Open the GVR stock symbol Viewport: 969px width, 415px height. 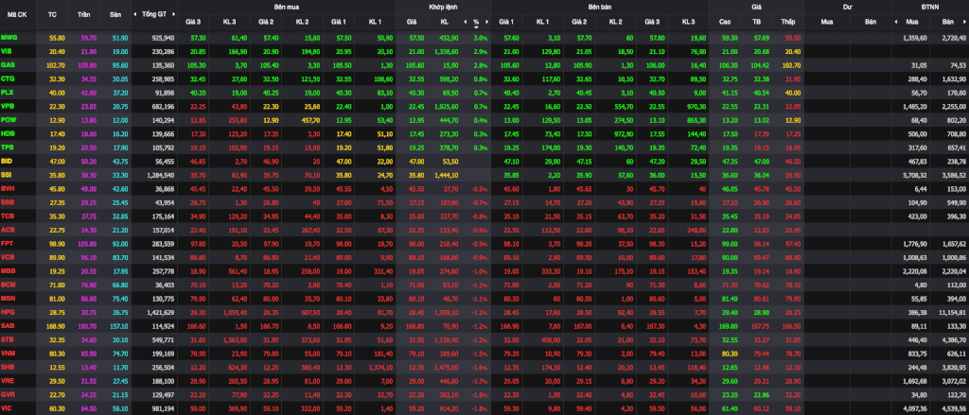(8, 393)
